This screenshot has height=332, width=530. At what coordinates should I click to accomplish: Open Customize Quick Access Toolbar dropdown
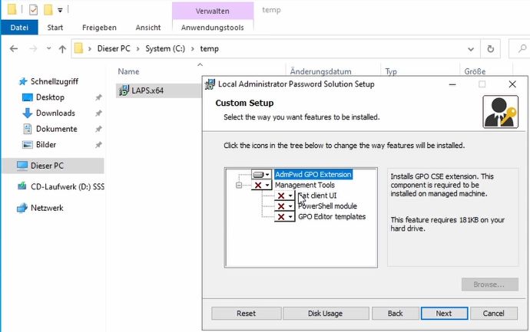pos(60,11)
